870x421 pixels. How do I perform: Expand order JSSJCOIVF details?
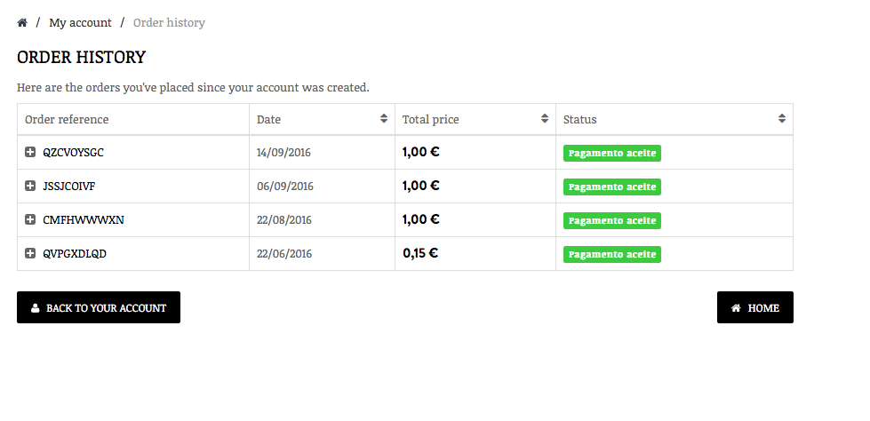[30, 187]
